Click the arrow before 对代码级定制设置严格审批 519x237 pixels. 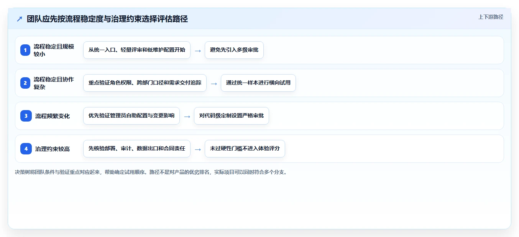point(187,116)
